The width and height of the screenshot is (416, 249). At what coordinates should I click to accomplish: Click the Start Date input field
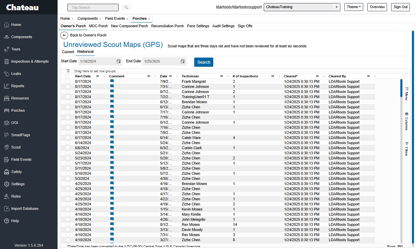pos(97,61)
